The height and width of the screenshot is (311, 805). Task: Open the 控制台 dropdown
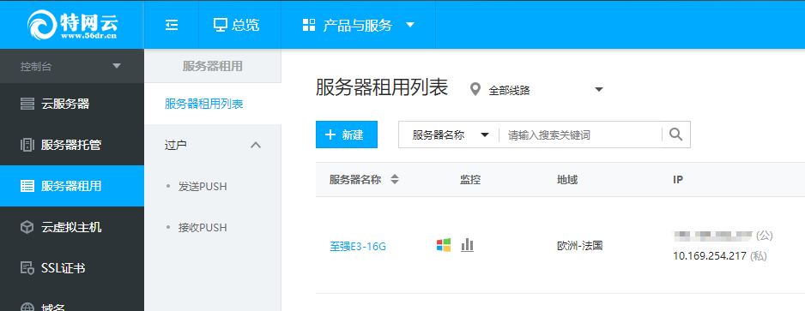(x=72, y=66)
